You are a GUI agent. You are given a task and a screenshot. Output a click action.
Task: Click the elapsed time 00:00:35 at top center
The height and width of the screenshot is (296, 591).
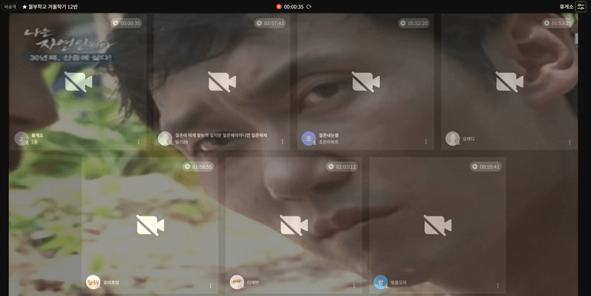(294, 7)
